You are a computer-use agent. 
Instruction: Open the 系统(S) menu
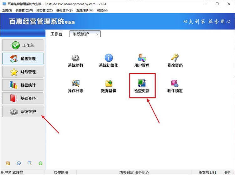[7, 10]
